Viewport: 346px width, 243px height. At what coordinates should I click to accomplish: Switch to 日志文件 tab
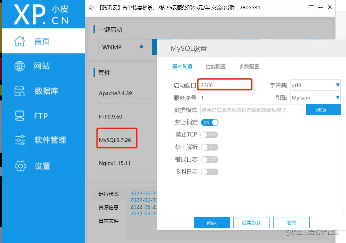coord(108,221)
